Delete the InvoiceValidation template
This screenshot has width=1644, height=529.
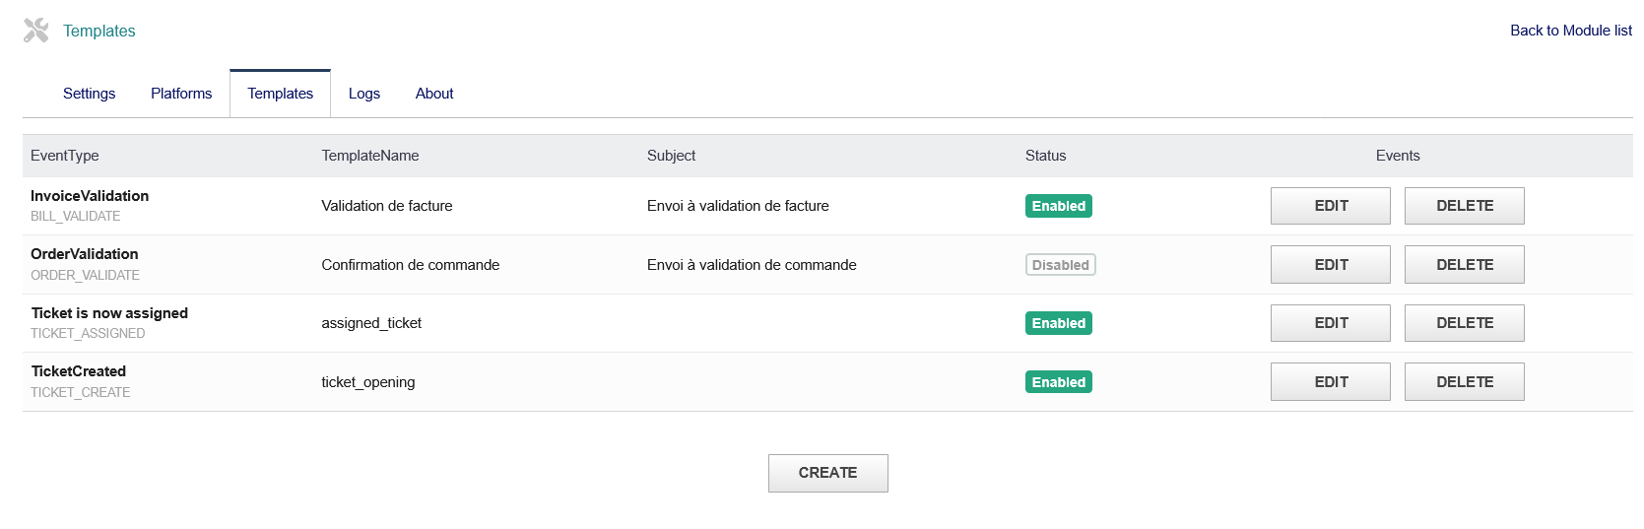point(1464,206)
